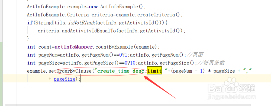This screenshot has width=271, height=106.
Task: Click the 'count' variable declaration
Action: 45,47
